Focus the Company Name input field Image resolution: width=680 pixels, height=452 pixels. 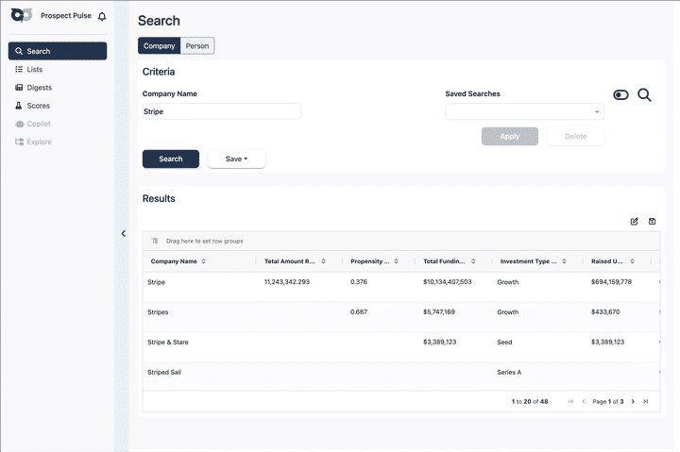point(222,111)
